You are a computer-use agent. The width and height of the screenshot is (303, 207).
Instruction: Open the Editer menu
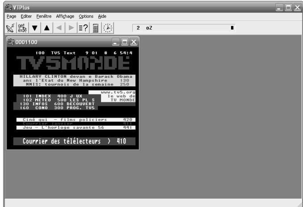click(26, 17)
